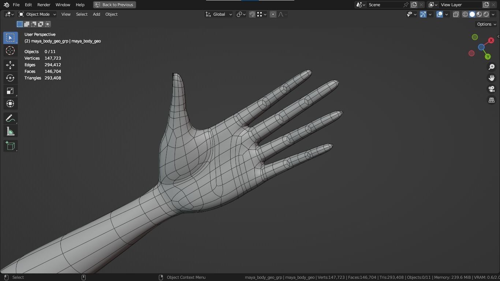This screenshot has width=500, height=281.
Task: Delete the Scene with X icon
Action: point(421,5)
